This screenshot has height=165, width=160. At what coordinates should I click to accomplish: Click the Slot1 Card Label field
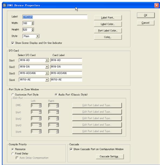coord(66,60)
